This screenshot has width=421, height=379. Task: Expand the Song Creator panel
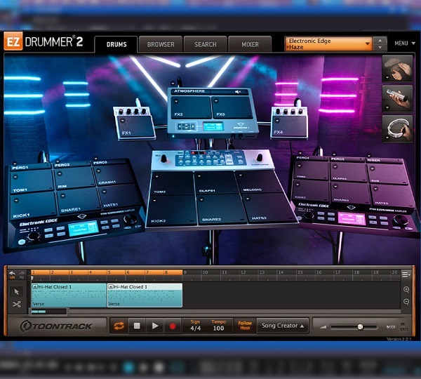pos(283,326)
